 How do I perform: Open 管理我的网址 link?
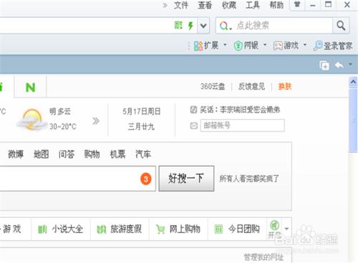(263, 257)
